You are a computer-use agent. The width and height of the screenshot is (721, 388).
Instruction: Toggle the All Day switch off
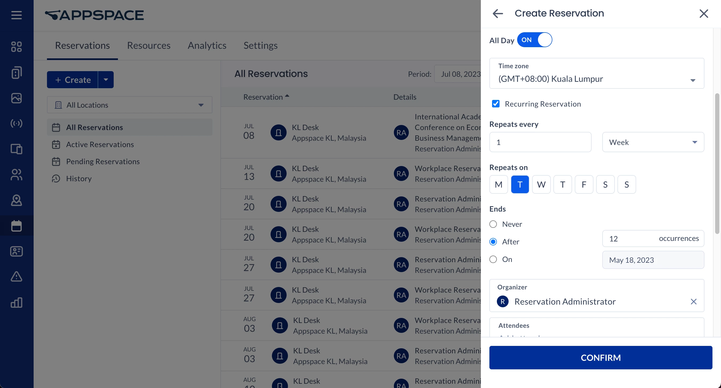click(x=534, y=40)
